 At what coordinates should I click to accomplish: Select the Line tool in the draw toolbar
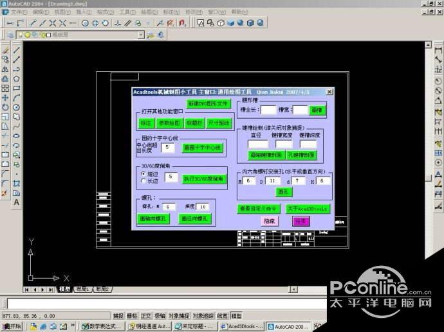(17, 50)
